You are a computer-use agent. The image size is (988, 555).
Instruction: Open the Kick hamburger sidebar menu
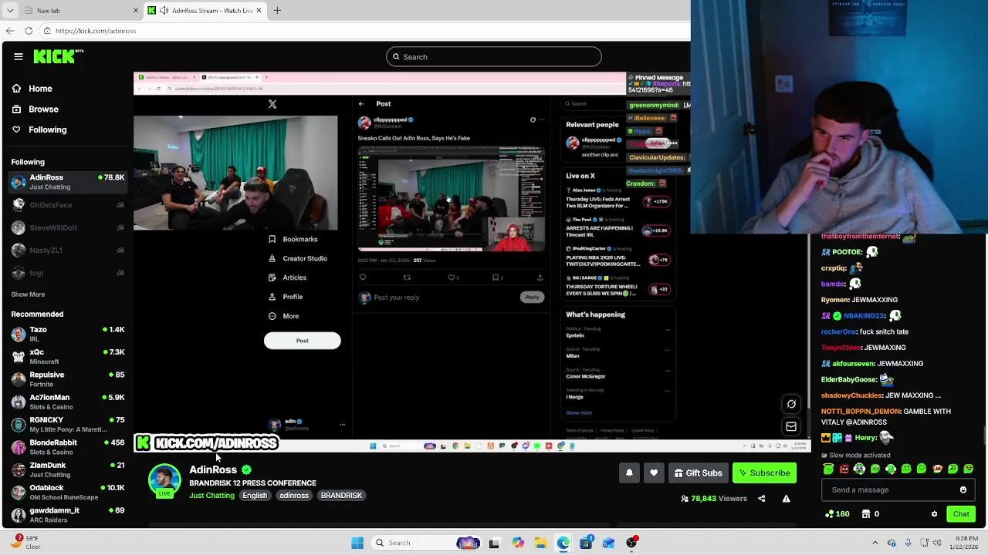18,56
